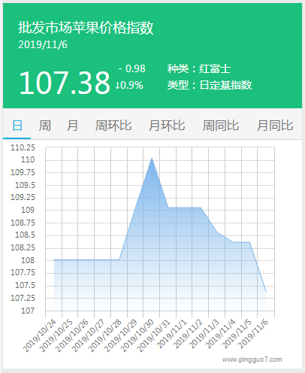Click the 2019/10/30 x-axis label
This screenshot has width=305, height=373.
(x=137, y=335)
